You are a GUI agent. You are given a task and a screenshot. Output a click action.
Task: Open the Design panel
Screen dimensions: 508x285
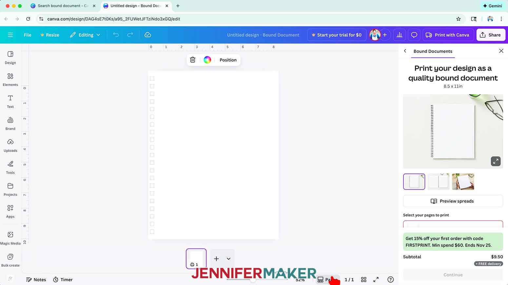click(10, 58)
